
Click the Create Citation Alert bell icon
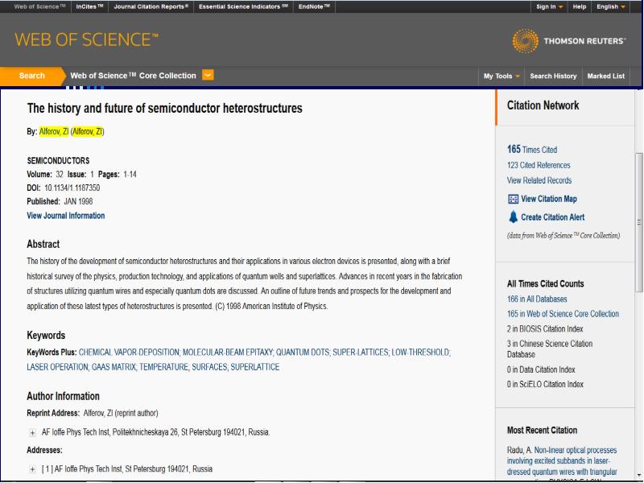coord(513,217)
